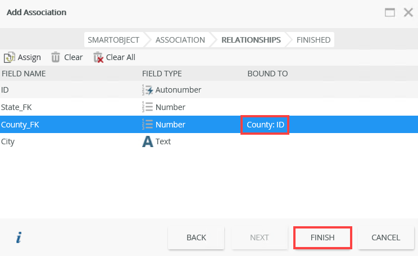Open the info icon at bottom left

19,238
